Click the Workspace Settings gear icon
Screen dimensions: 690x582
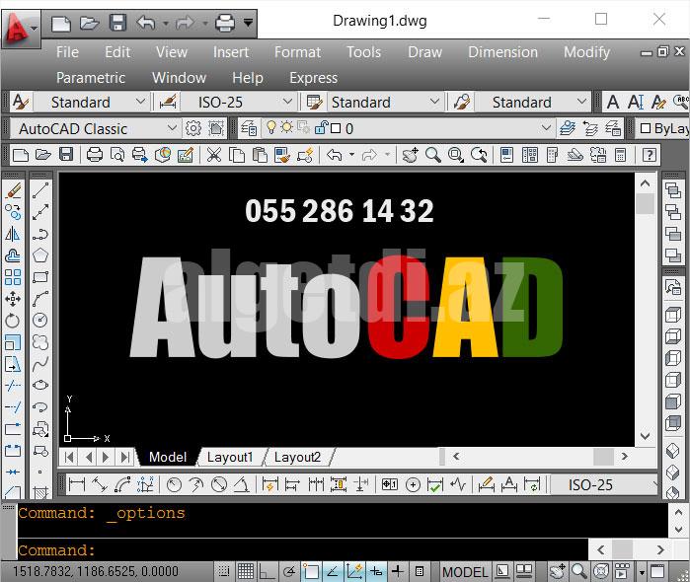pos(192,128)
